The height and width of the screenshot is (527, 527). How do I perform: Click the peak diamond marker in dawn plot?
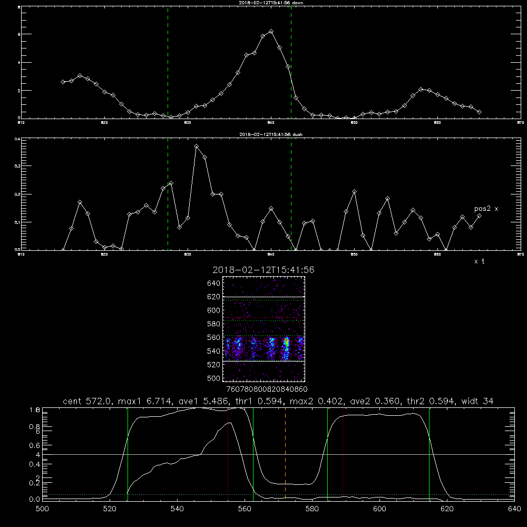pyautogui.click(x=271, y=31)
